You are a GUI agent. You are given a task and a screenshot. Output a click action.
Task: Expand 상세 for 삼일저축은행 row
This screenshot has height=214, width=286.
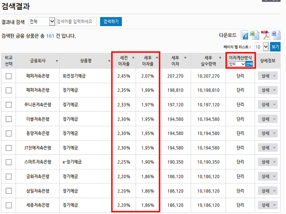click(268, 191)
